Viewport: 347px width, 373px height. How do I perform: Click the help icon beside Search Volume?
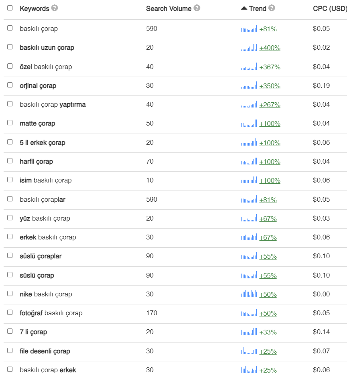197,8
